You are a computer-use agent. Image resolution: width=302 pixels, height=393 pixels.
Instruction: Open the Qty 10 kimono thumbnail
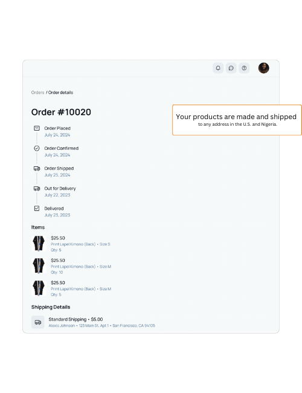click(x=39, y=265)
